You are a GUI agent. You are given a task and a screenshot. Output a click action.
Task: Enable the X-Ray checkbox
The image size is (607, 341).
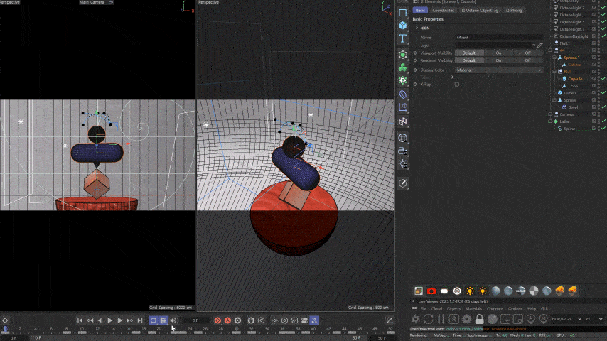pyautogui.click(x=457, y=84)
